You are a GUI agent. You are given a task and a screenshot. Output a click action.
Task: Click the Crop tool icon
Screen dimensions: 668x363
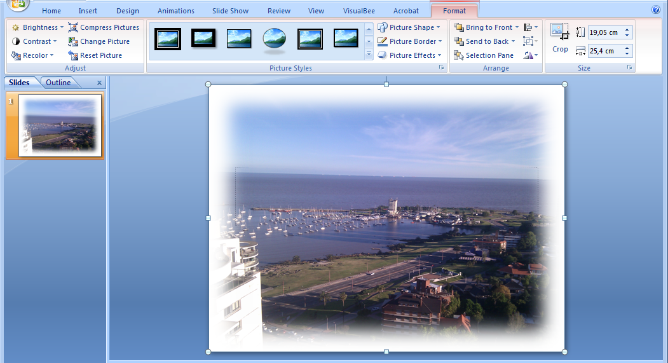[x=560, y=33]
